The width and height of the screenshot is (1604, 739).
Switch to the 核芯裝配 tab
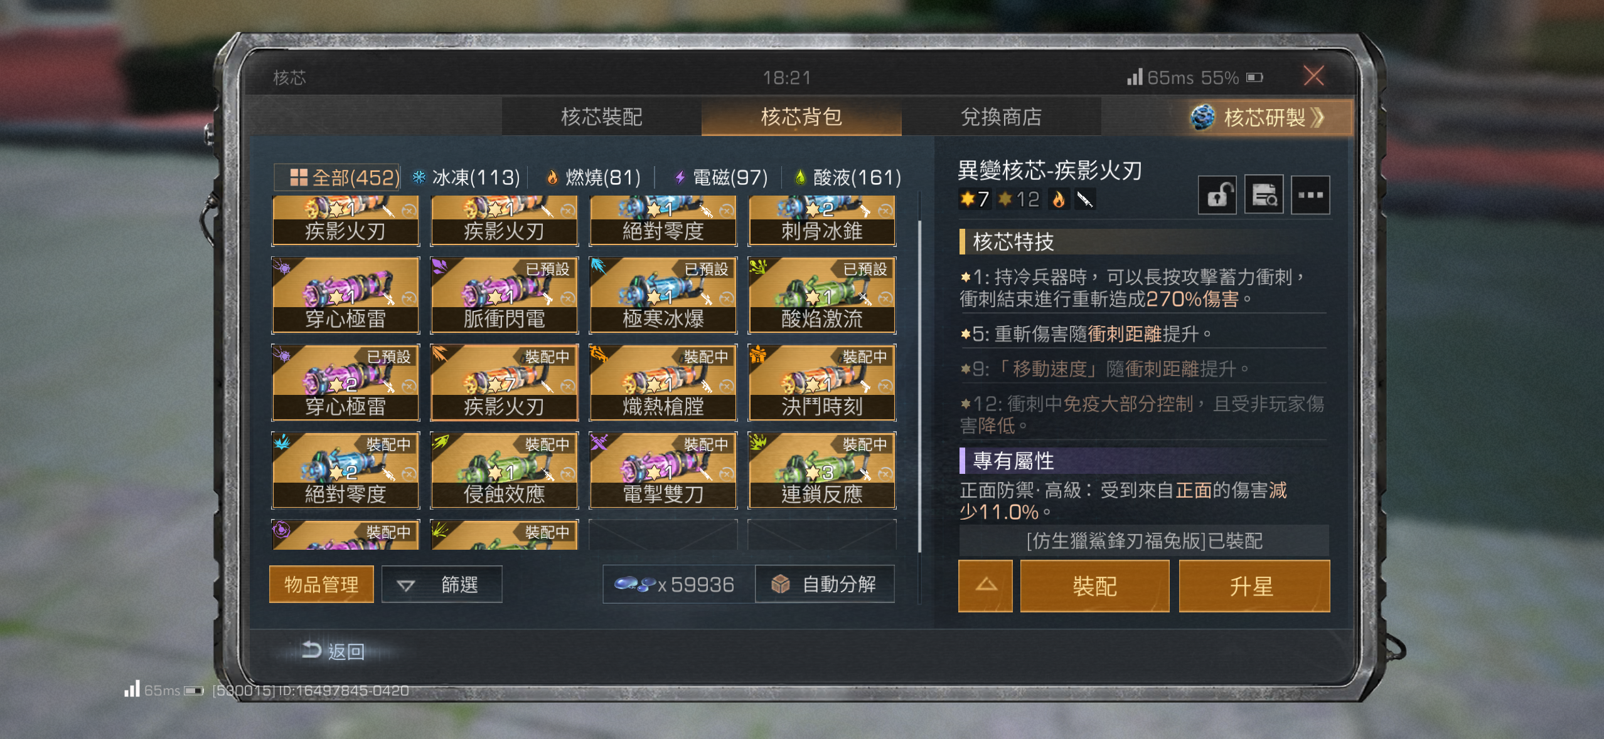pyautogui.click(x=601, y=117)
